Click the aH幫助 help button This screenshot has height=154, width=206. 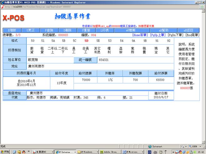164,30
